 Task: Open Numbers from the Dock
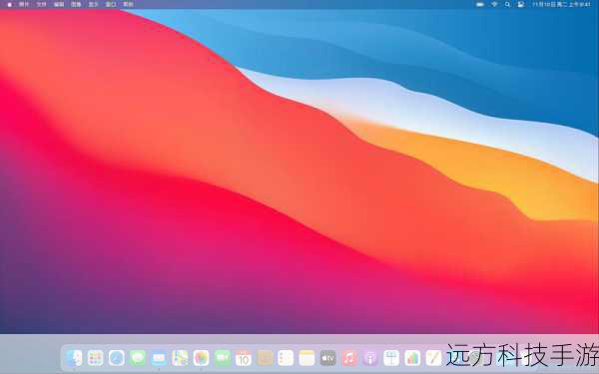click(412, 358)
